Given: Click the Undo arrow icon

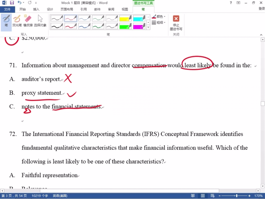Looking at the screenshot, I should pyautogui.click(x=20, y=3).
